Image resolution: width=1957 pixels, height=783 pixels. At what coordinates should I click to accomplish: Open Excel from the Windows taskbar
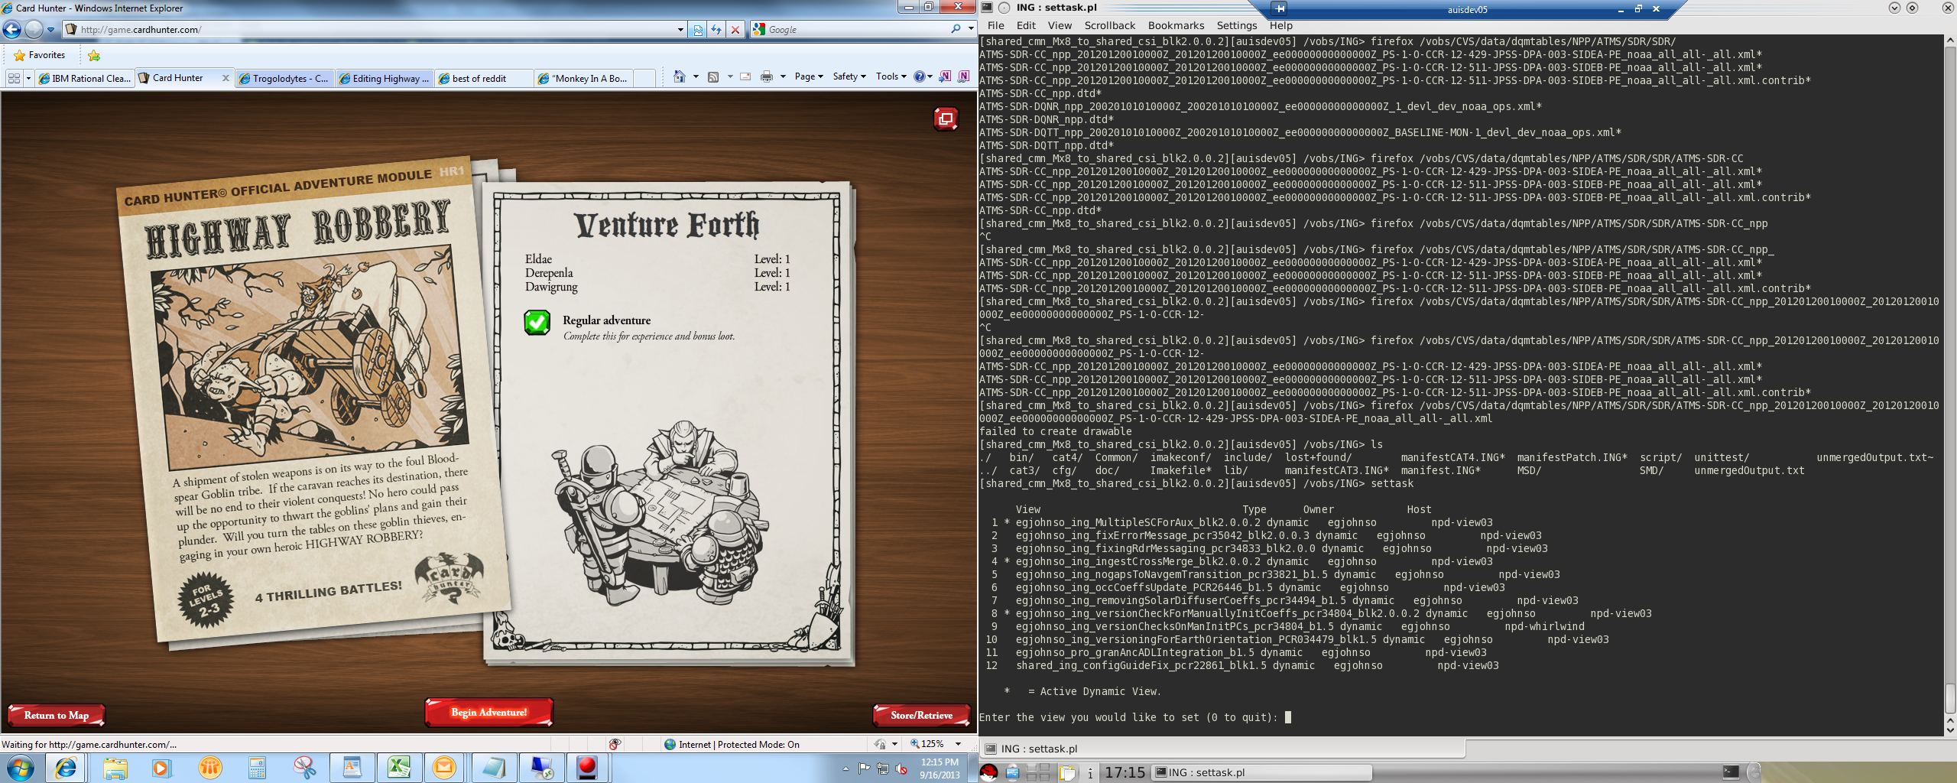coord(398,767)
